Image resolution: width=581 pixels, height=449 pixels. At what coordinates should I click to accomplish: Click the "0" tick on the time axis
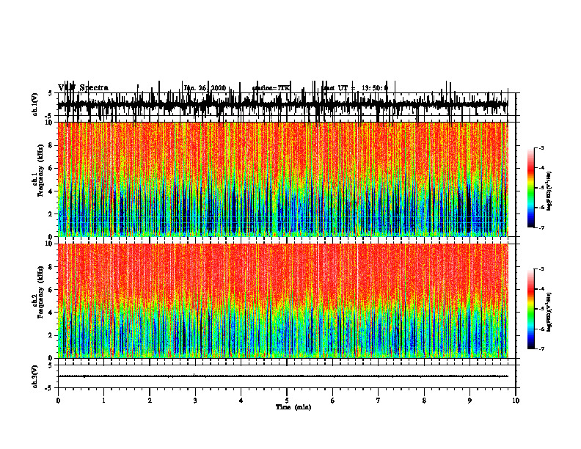tap(58, 401)
